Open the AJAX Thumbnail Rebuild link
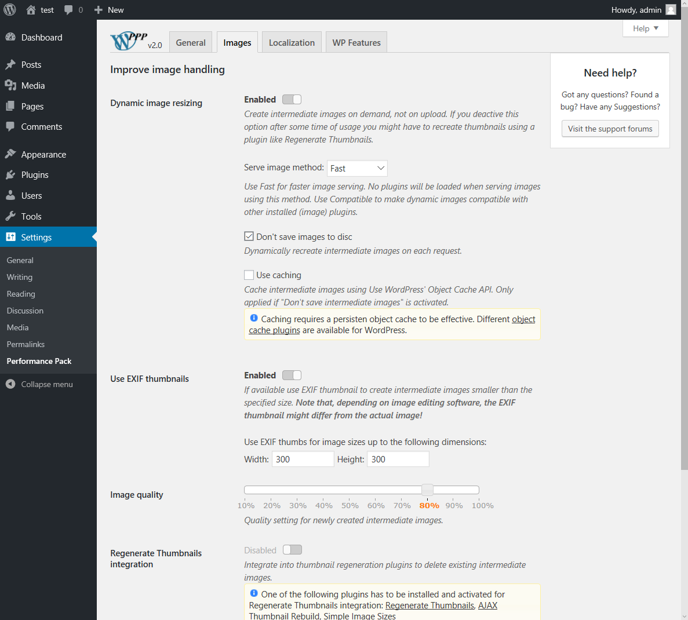688x620 pixels. pyautogui.click(x=487, y=606)
